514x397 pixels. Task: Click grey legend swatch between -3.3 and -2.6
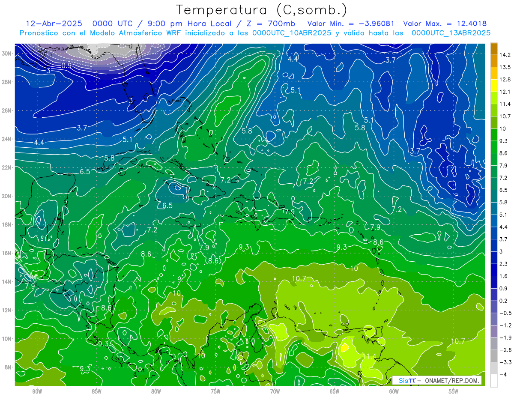pyautogui.click(x=494, y=356)
